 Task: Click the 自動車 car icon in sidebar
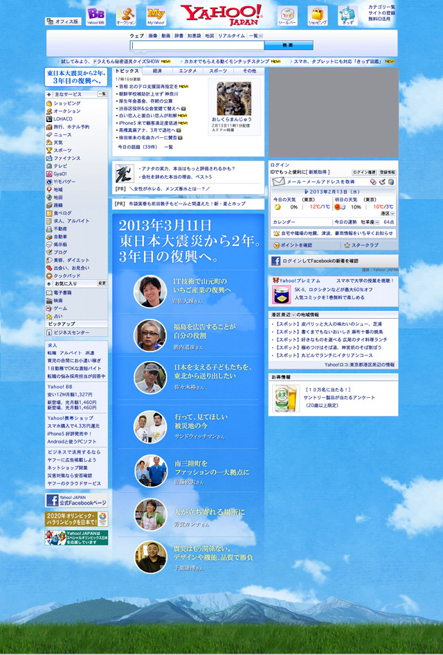[x=49, y=236]
